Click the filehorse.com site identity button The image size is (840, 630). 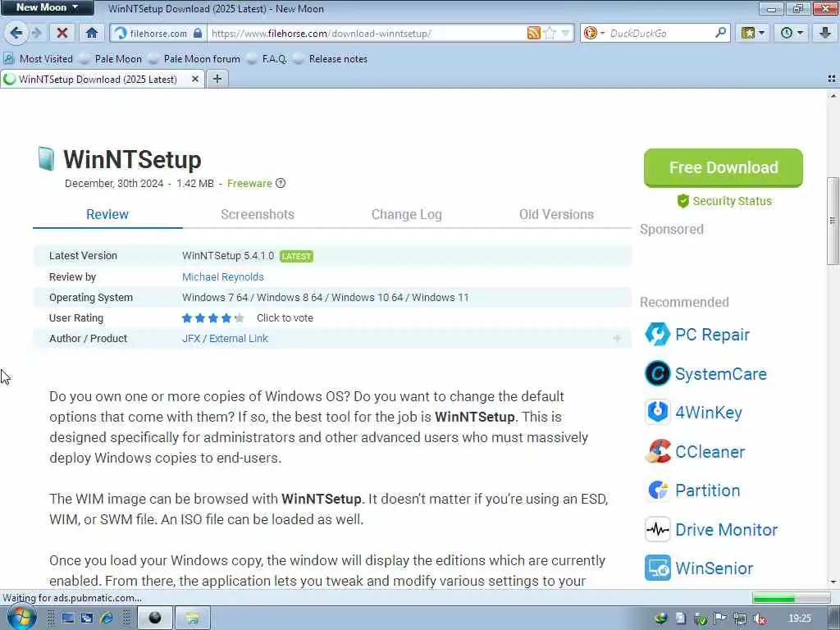(x=158, y=33)
